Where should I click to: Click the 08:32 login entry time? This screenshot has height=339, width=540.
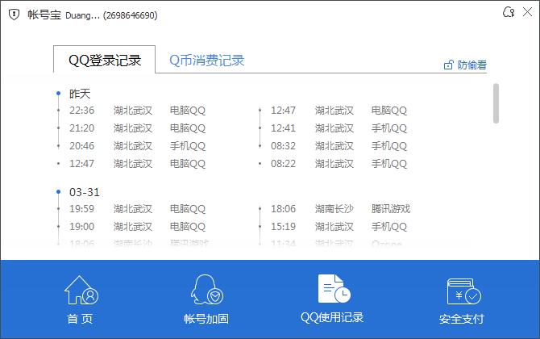tap(283, 146)
